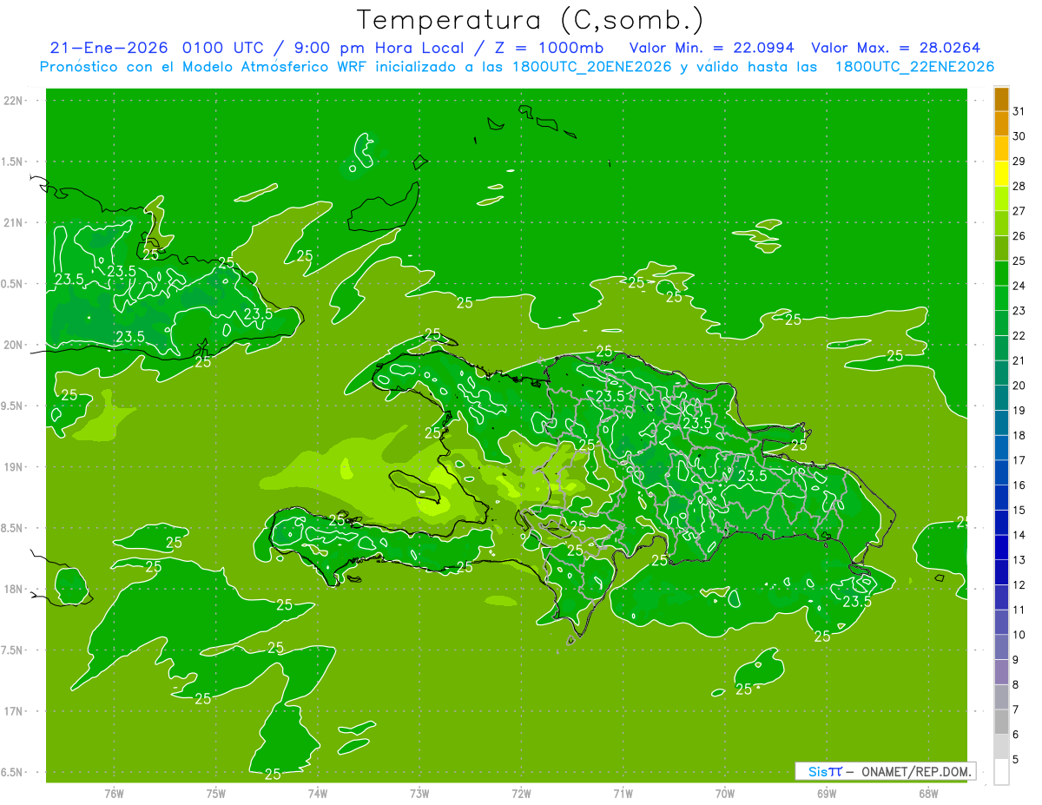Click the '69W' longitude axis label
The height and width of the screenshot is (805, 1042).
click(827, 793)
